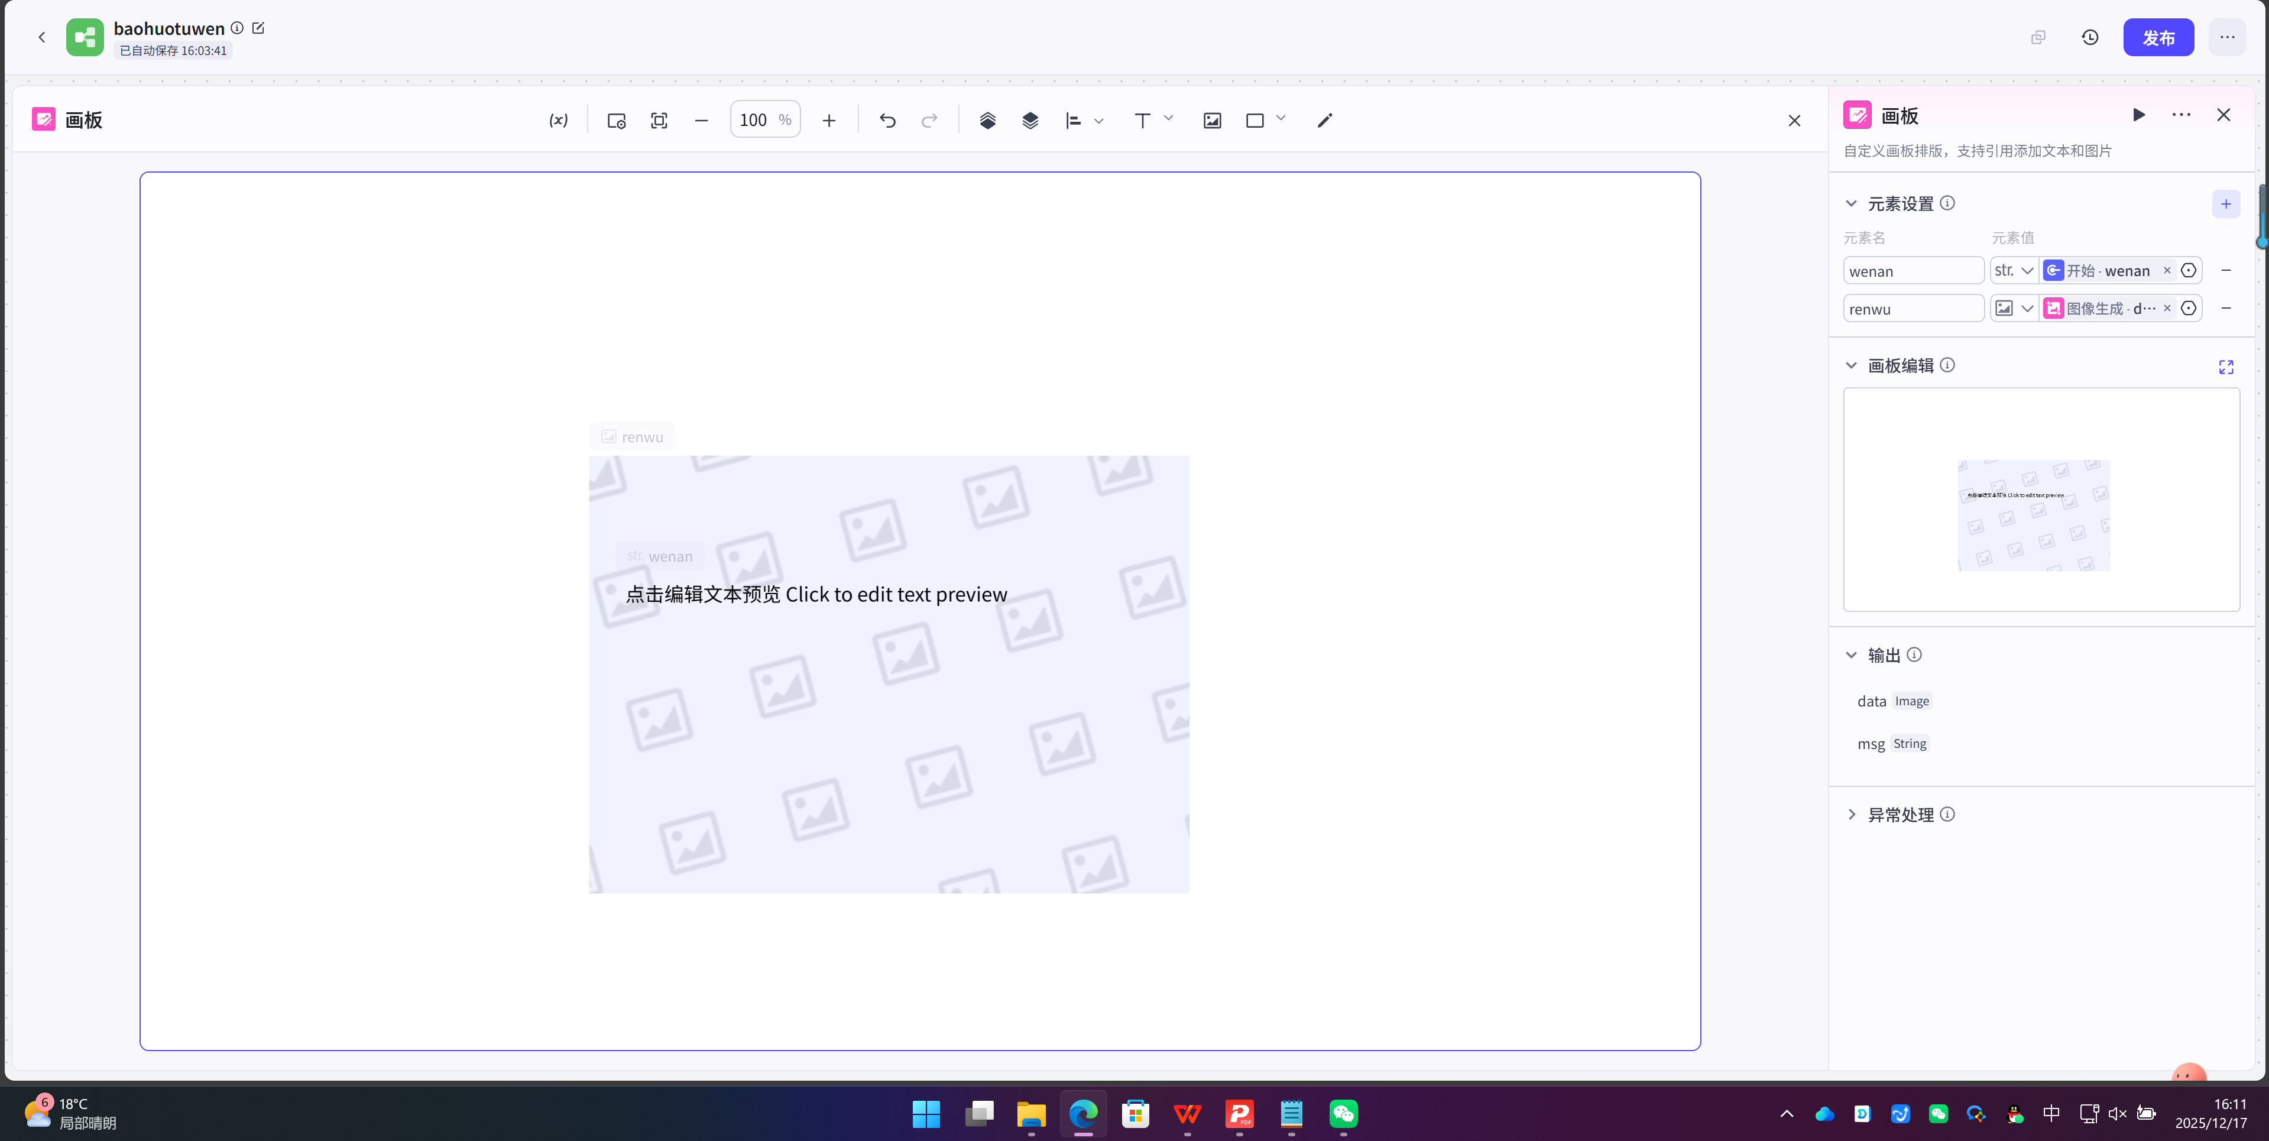Click the fit-to-screen icon
The width and height of the screenshot is (2269, 1141).
tap(659, 121)
